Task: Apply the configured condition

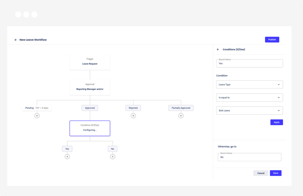Action: click(x=276, y=122)
